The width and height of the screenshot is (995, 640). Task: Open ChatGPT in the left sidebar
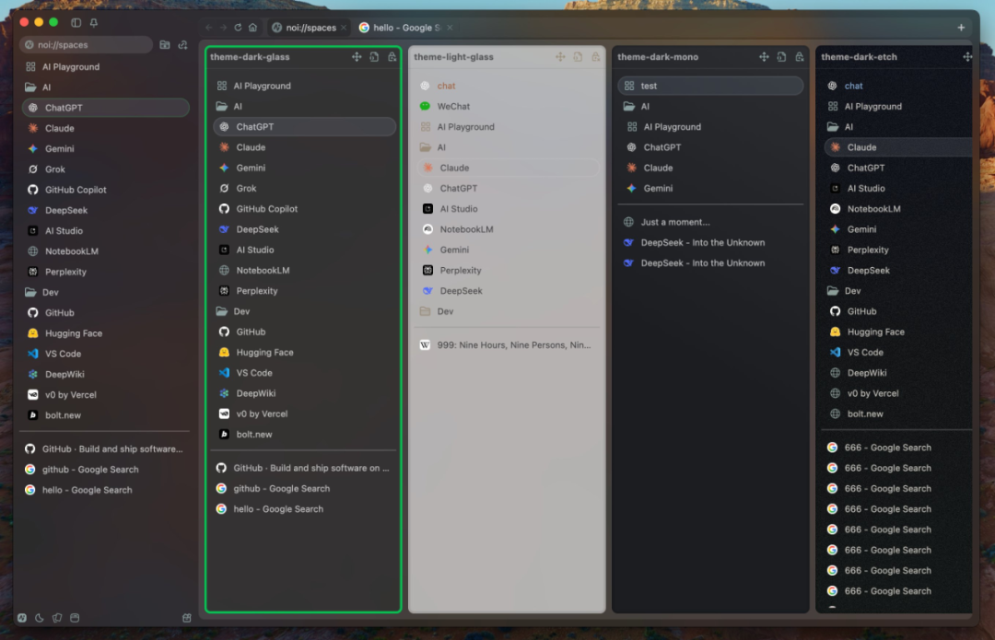click(x=105, y=107)
